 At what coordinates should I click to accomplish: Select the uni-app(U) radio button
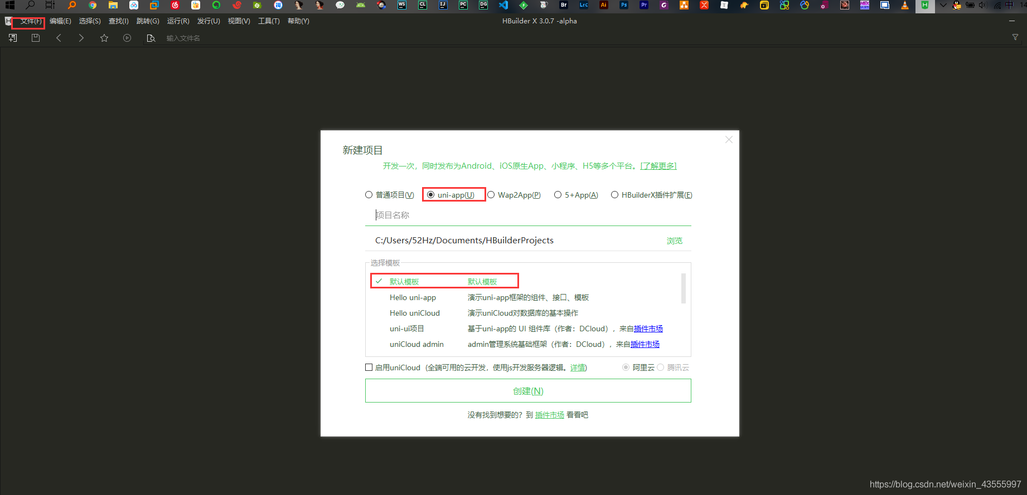pyautogui.click(x=430, y=195)
